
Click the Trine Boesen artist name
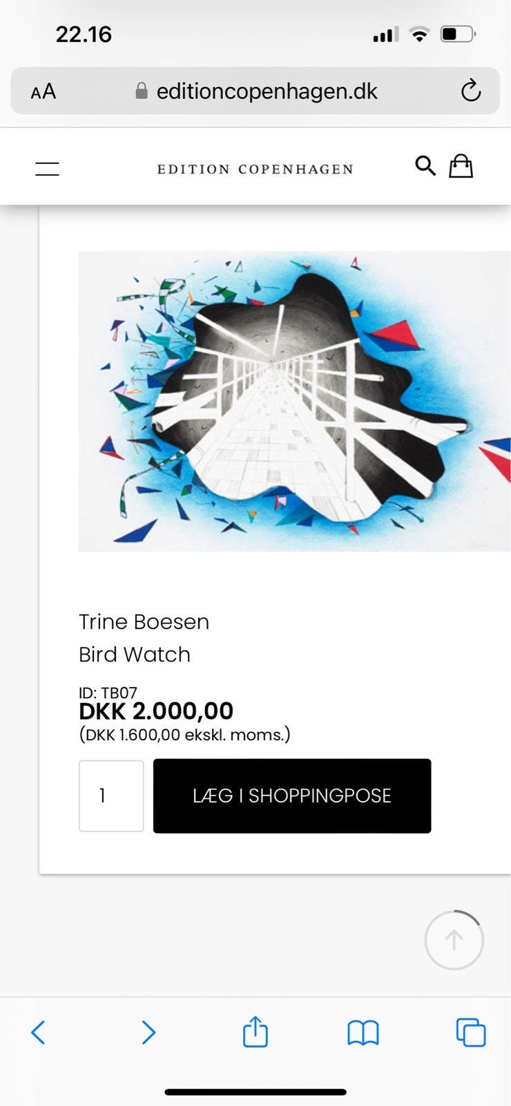coord(144,621)
